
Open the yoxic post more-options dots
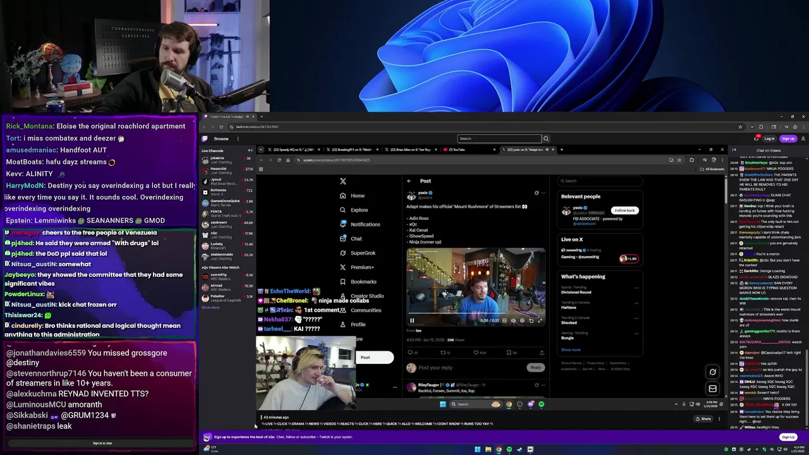pyautogui.click(x=544, y=193)
